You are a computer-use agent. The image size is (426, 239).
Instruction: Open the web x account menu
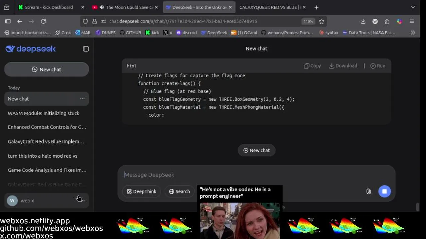coord(46,200)
